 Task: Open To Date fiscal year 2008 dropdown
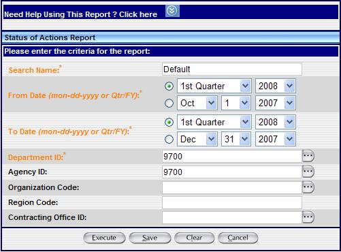[x=276, y=122]
